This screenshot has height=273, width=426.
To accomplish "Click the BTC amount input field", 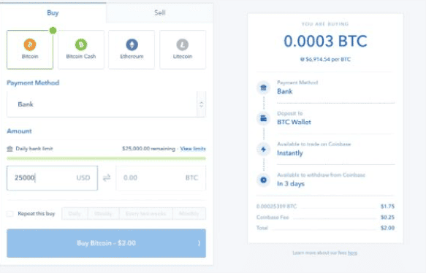I will click(161, 178).
